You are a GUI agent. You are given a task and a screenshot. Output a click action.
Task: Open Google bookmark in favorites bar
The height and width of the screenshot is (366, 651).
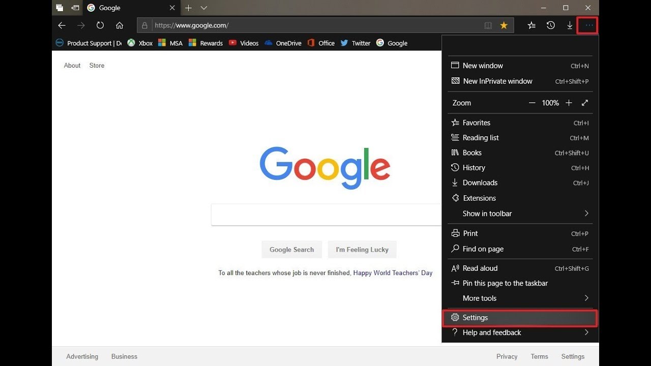point(392,43)
